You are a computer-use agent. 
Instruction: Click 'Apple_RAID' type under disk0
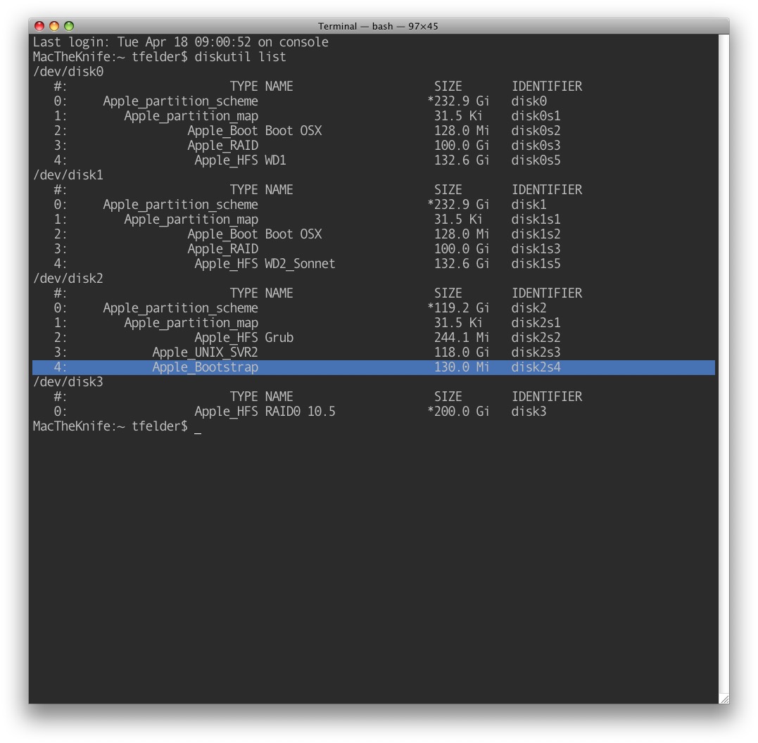[223, 146]
